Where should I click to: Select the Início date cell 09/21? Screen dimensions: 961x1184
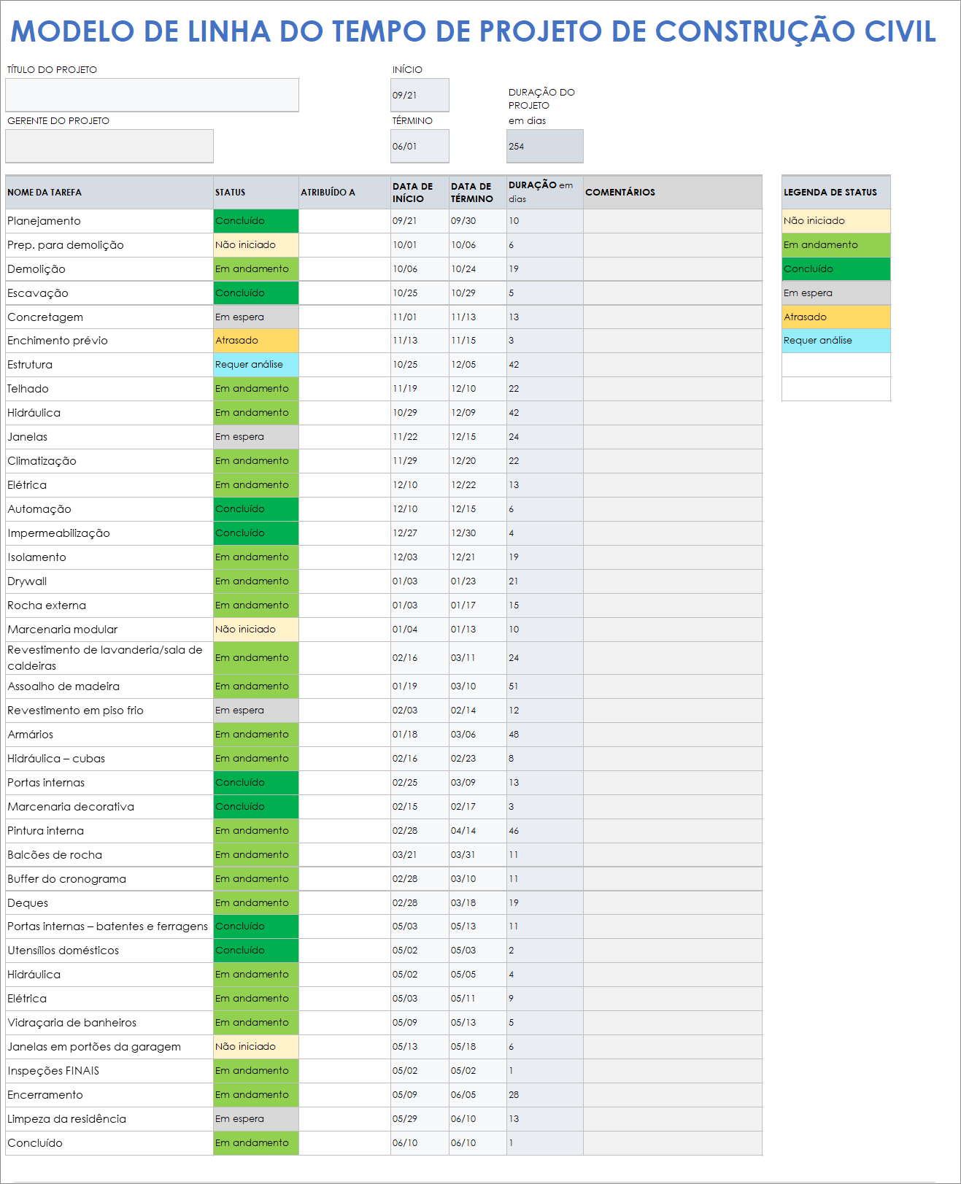click(420, 95)
